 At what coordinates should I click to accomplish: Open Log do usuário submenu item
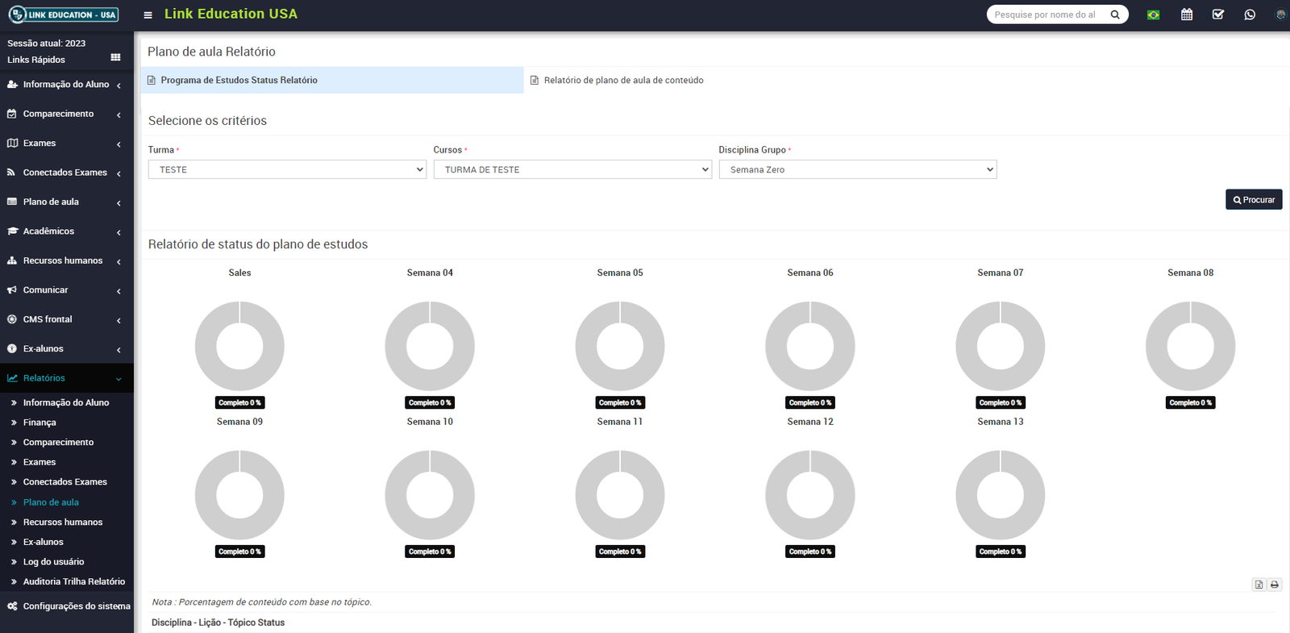pos(53,562)
